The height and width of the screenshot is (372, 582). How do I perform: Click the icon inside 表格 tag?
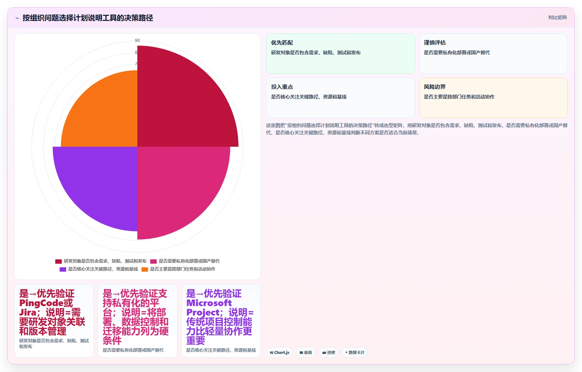[x=301, y=352]
